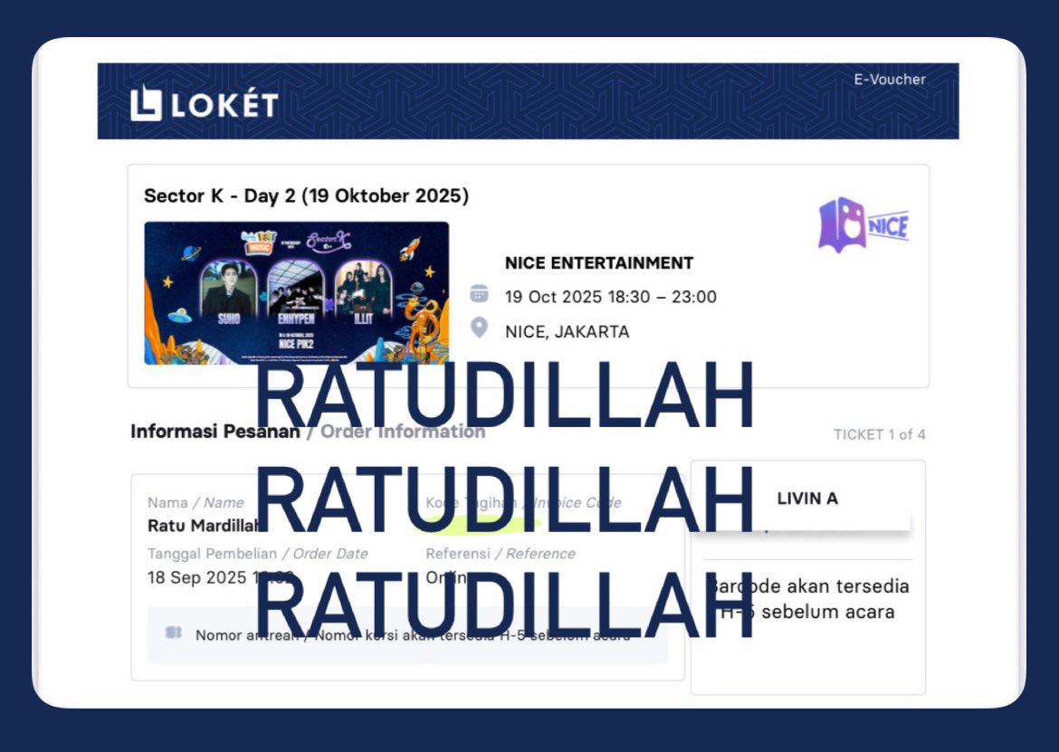Click the location pin icon

click(479, 328)
